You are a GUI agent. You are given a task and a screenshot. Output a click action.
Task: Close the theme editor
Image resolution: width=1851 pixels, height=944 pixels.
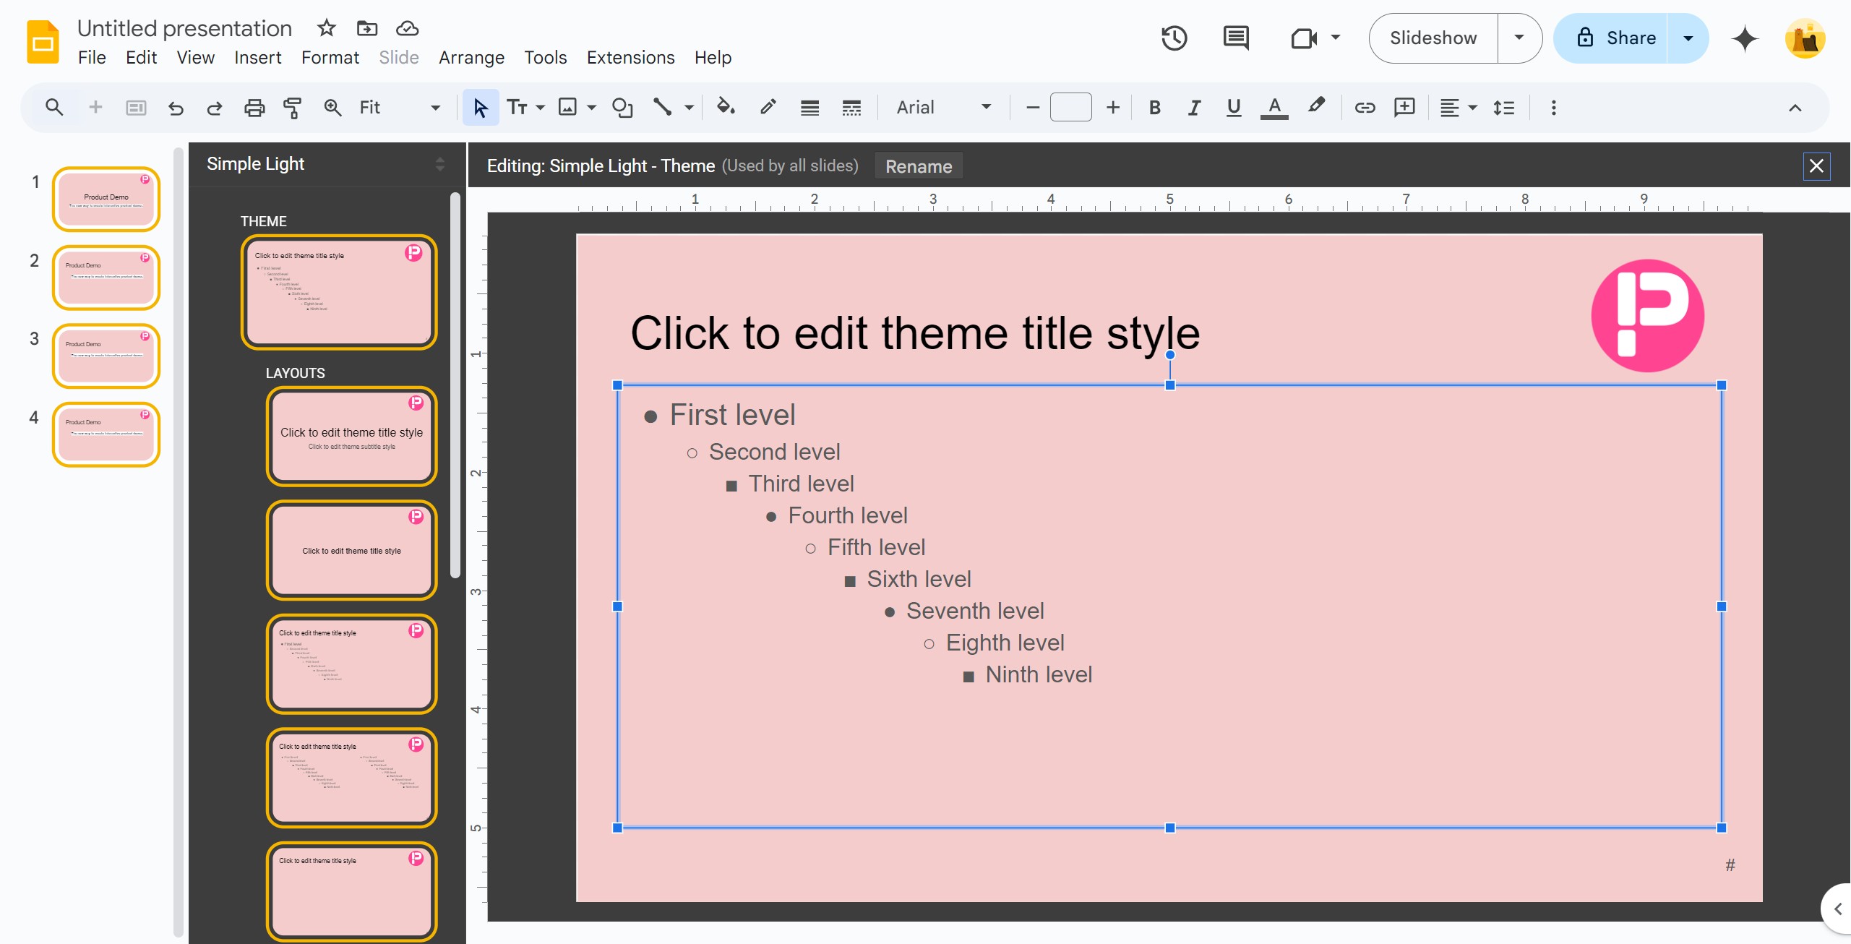click(1816, 166)
